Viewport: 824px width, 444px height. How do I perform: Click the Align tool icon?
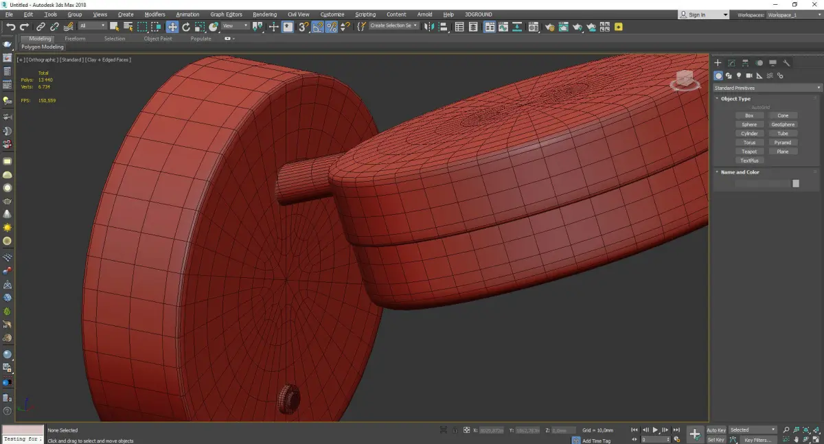coord(444,27)
